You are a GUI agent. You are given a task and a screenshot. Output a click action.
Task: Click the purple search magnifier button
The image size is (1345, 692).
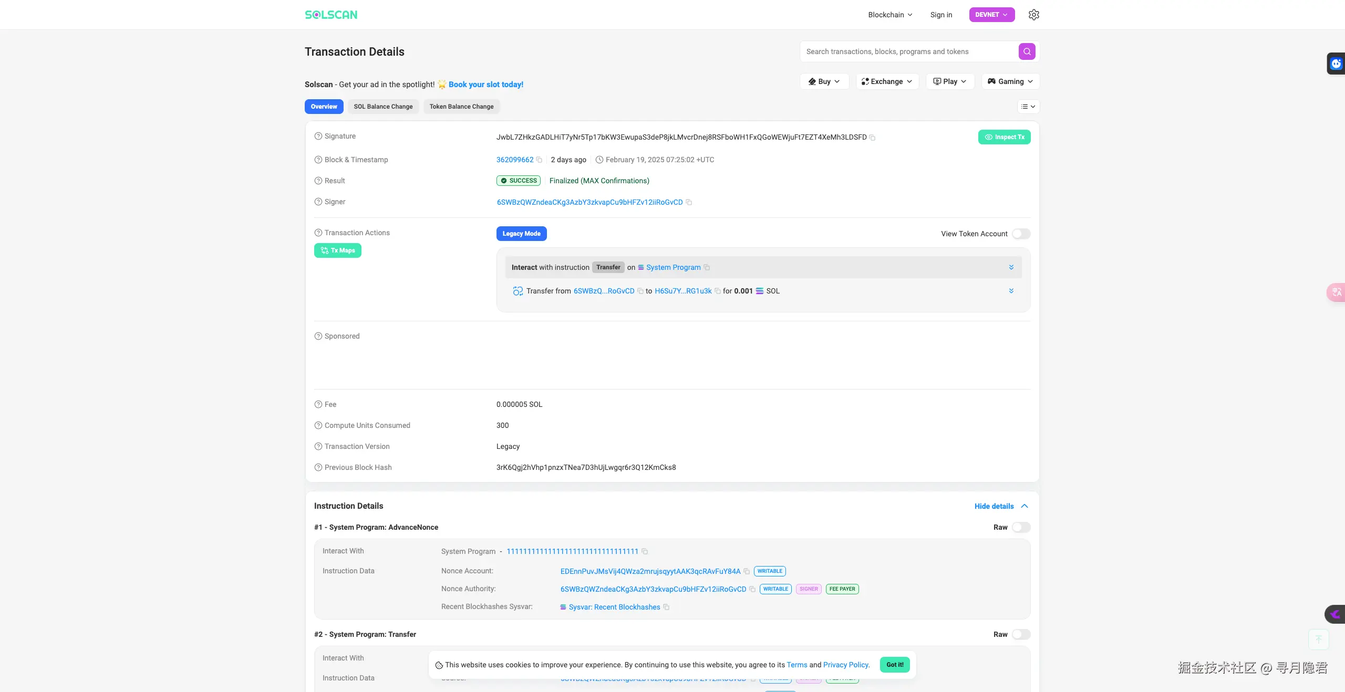[x=1027, y=51]
